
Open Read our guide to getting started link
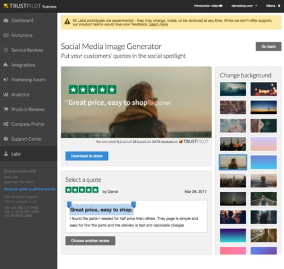click(x=30, y=189)
